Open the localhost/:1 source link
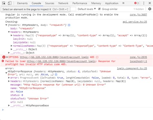This screenshot has width=153, height=120. (138, 61)
